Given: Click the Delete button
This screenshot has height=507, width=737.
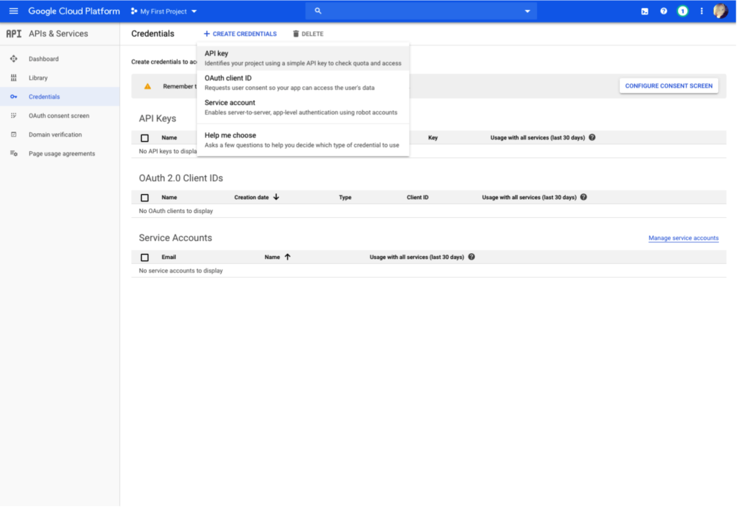Looking at the screenshot, I should pyautogui.click(x=308, y=34).
